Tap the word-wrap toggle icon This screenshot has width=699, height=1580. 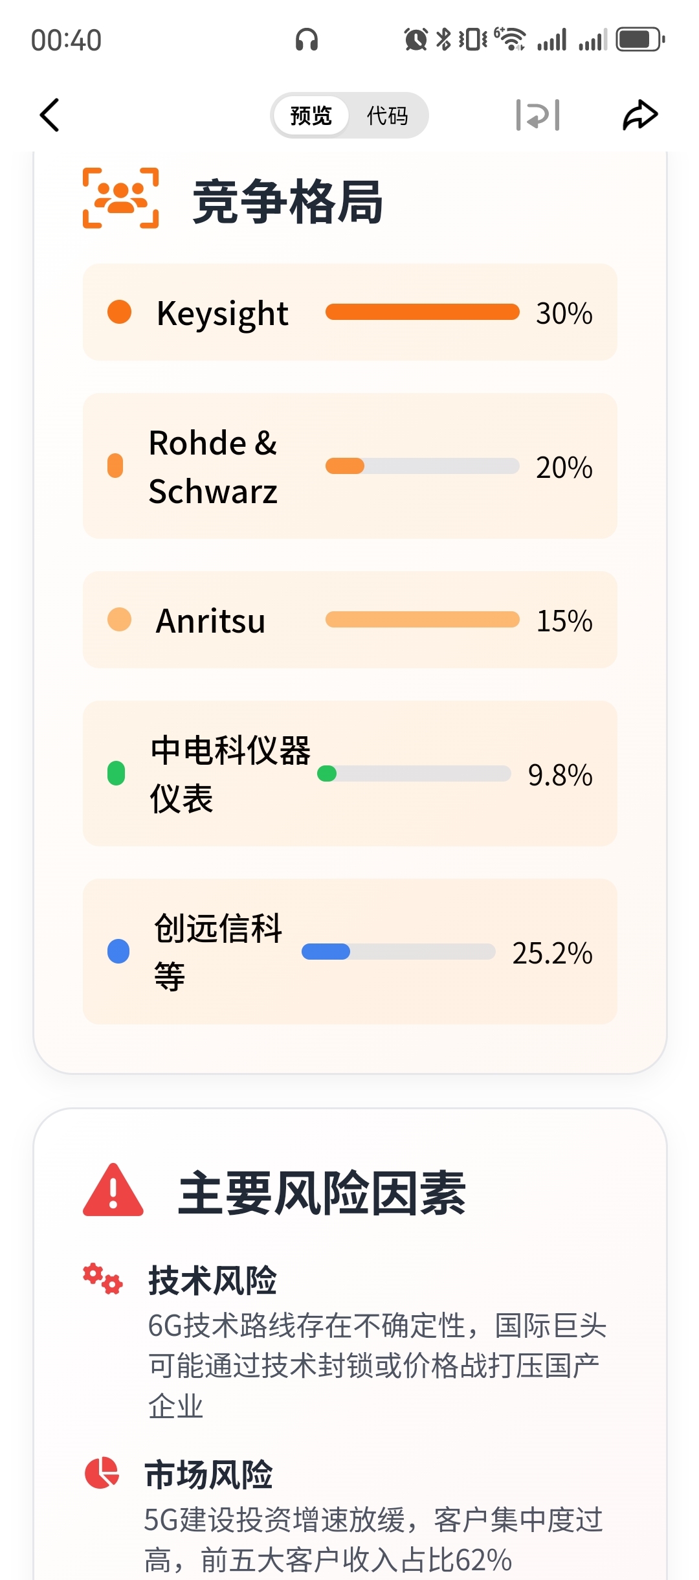tap(537, 115)
